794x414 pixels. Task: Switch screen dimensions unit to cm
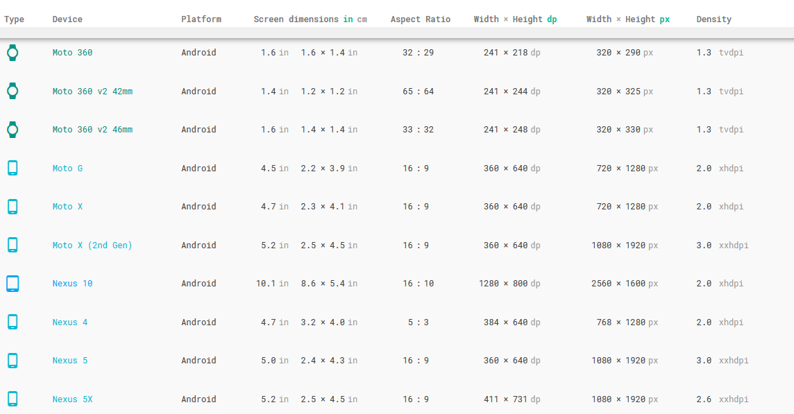click(x=362, y=19)
